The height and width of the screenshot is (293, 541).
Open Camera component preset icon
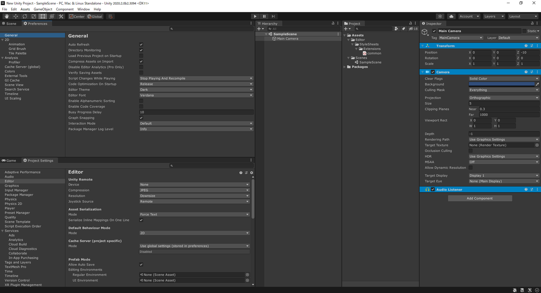[532, 72]
